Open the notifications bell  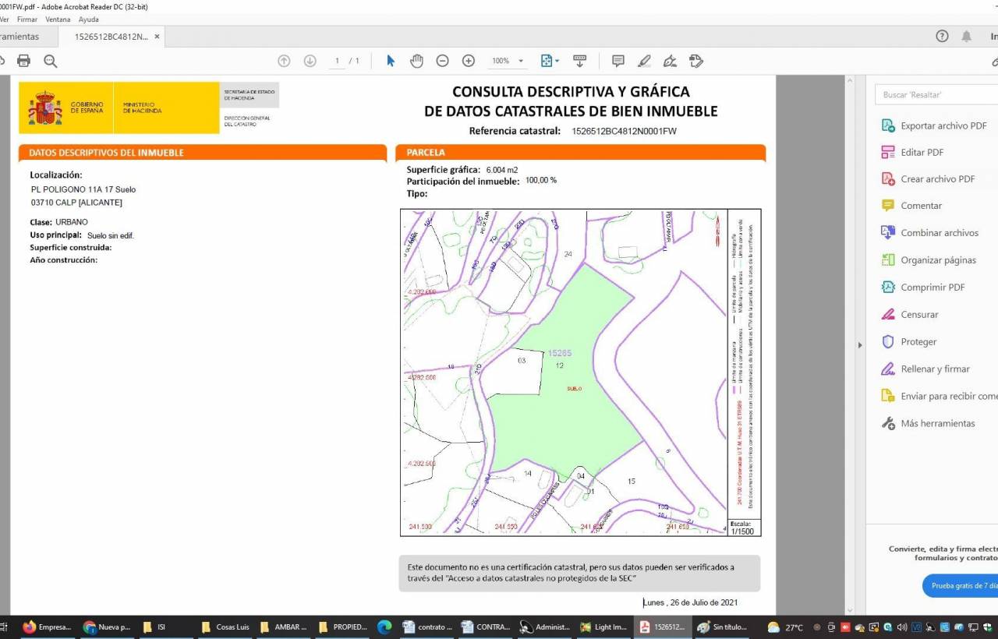point(967,37)
